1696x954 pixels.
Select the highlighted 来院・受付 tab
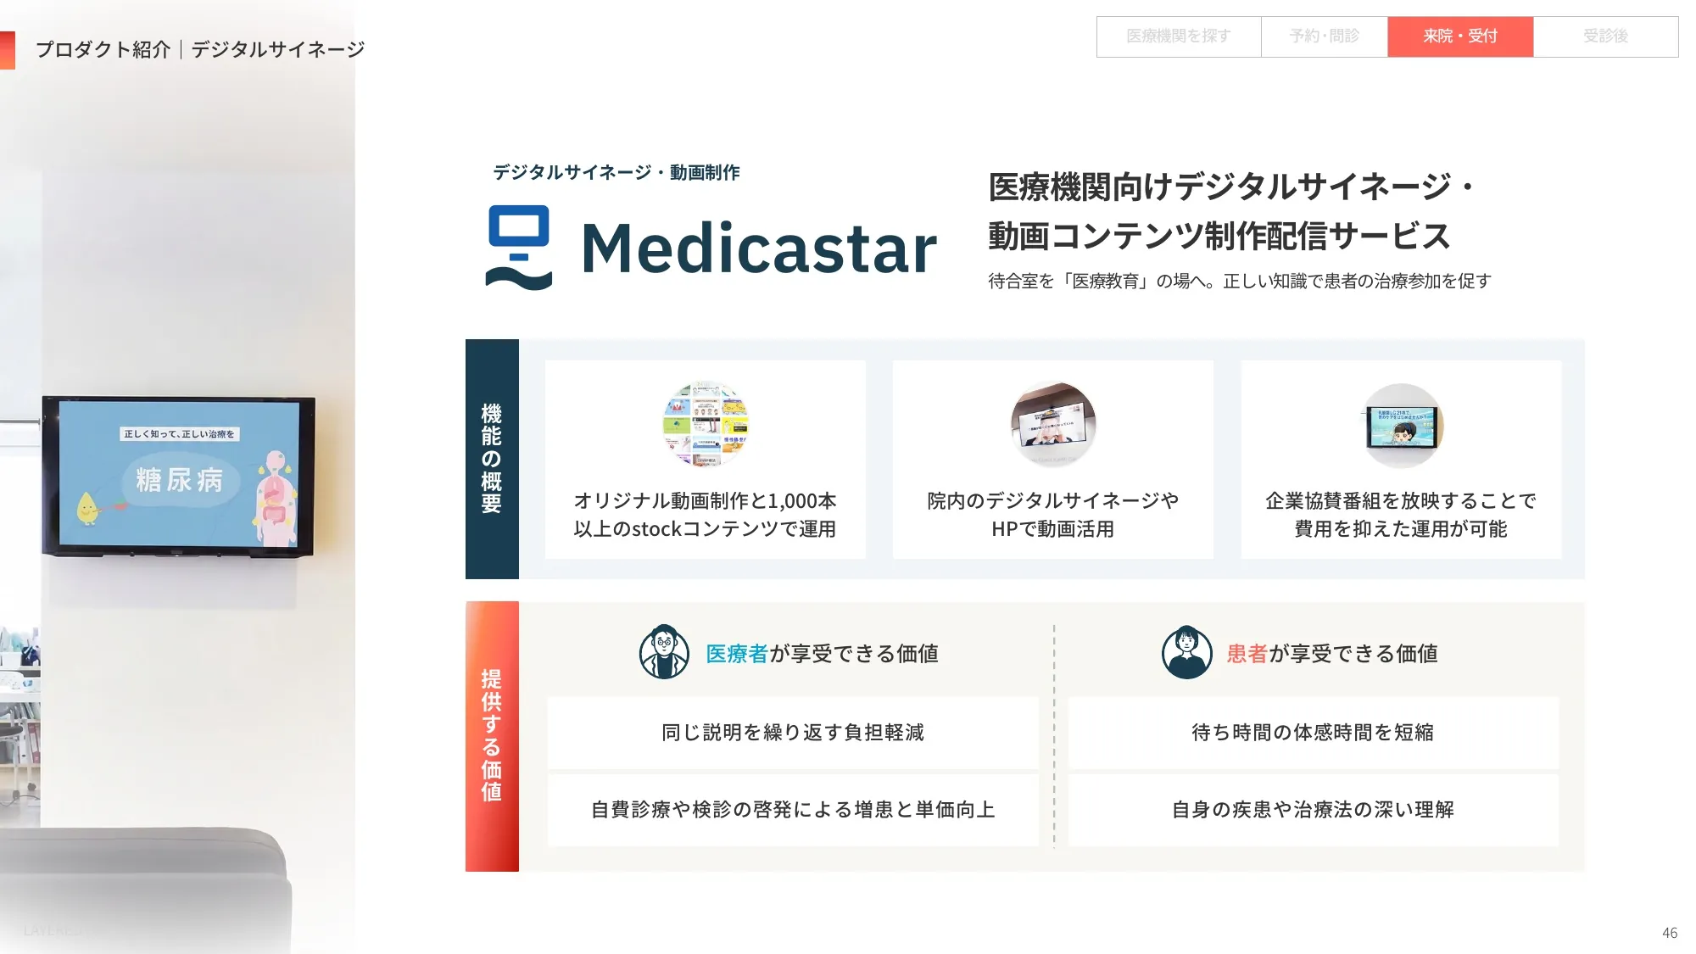[x=1460, y=36]
